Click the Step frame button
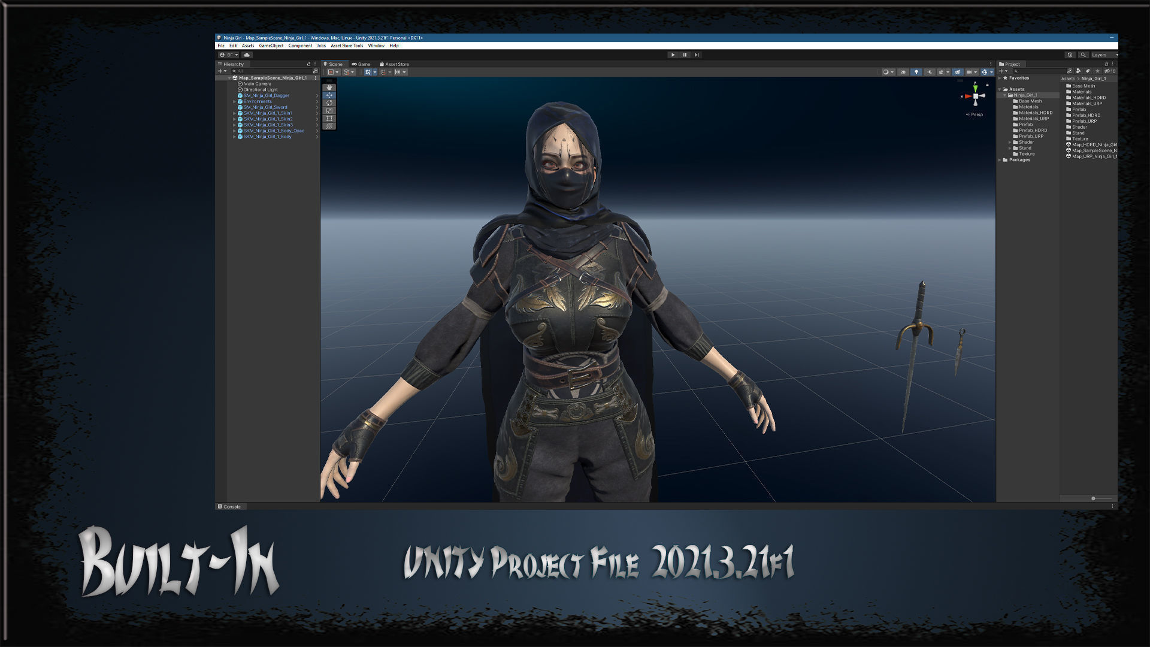This screenshot has width=1150, height=647. 697,55
